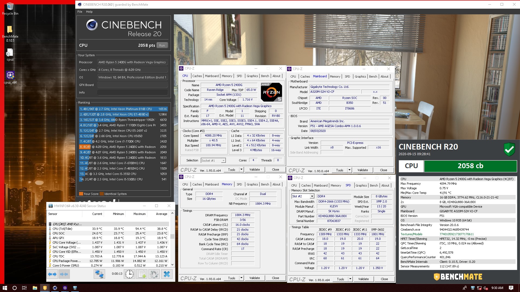Screen dimensions: 520x292
Task: Open the Windows Start menu
Action: tap(5, 288)
